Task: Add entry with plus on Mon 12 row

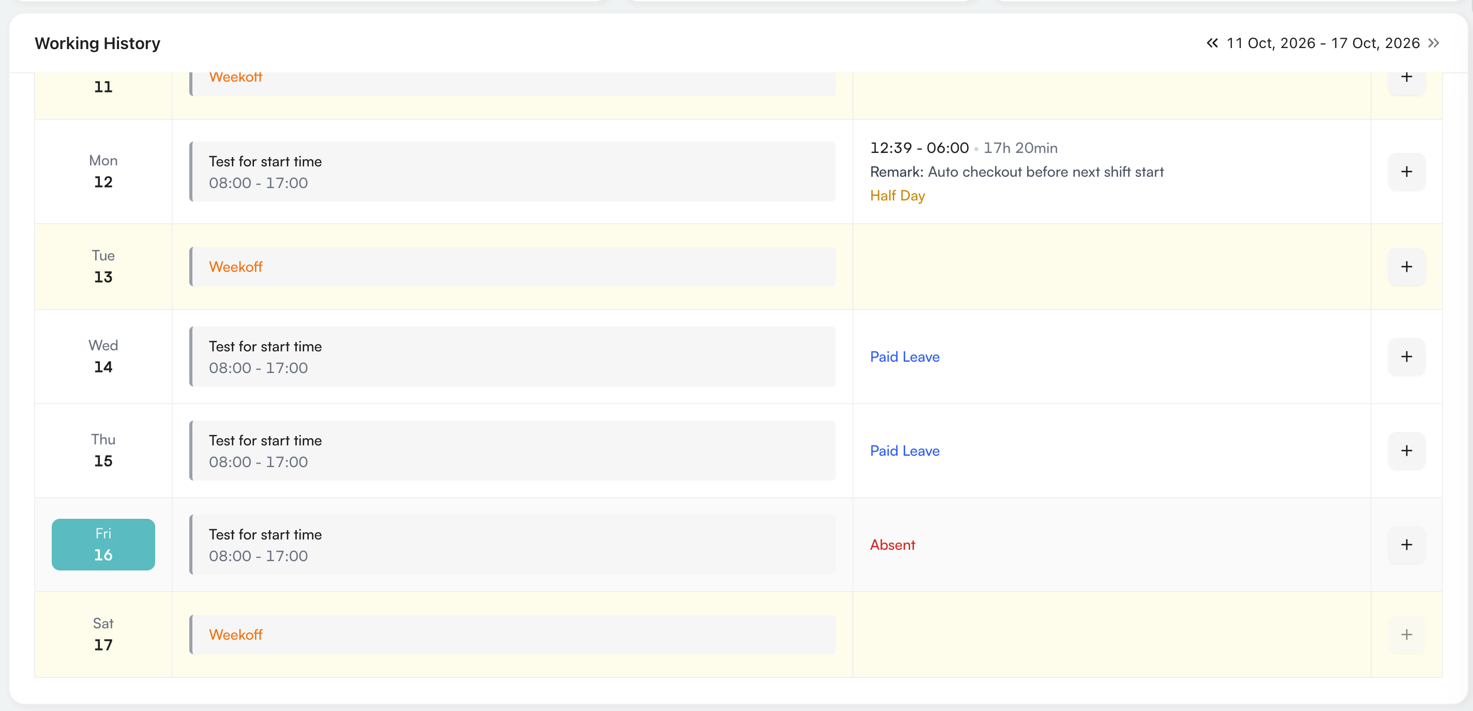Action: tap(1407, 172)
